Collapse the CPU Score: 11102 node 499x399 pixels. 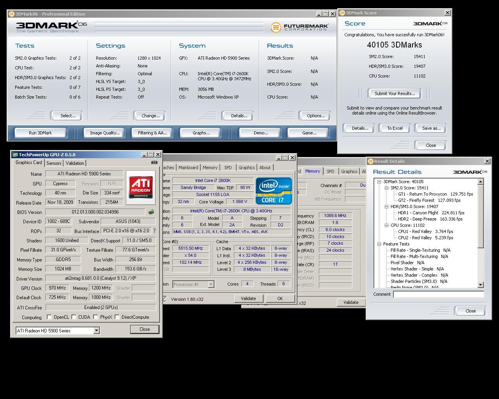[x=386, y=225]
